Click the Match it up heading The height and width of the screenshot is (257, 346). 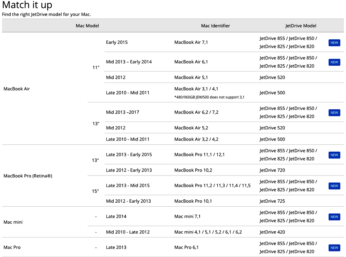(27, 5)
